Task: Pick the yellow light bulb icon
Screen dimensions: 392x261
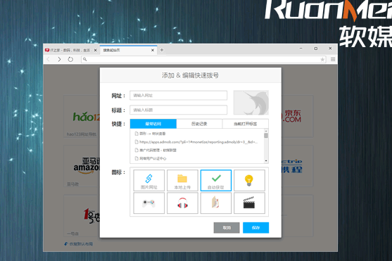Action: coord(249,180)
